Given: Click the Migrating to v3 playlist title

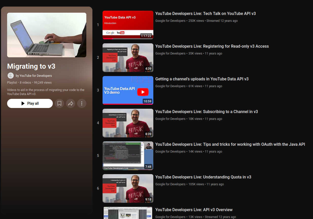Looking at the screenshot, I should [31, 66].
